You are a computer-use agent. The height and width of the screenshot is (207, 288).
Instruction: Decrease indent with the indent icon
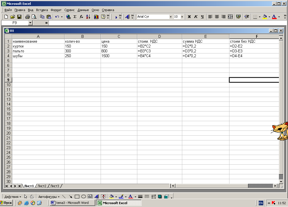pos(247,17)
